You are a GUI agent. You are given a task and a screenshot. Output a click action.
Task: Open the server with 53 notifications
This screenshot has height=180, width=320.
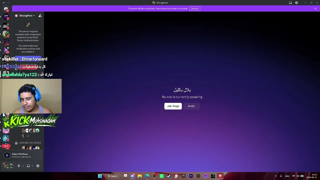point(6,50)
